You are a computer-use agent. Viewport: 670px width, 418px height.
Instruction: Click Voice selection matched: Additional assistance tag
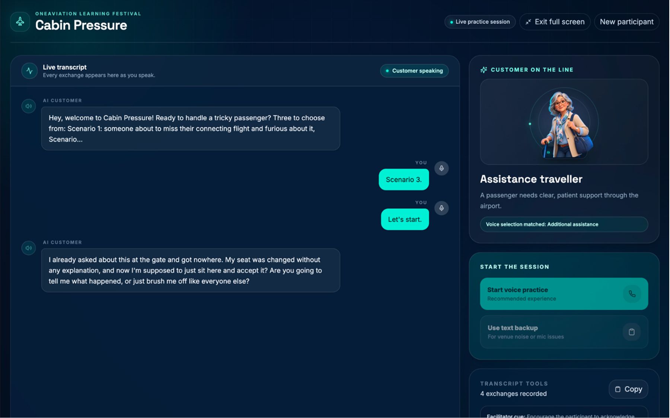(x=564, y=224)
